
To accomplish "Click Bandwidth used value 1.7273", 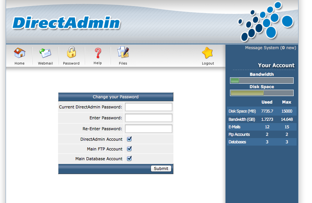I will [x=267, y=119].
